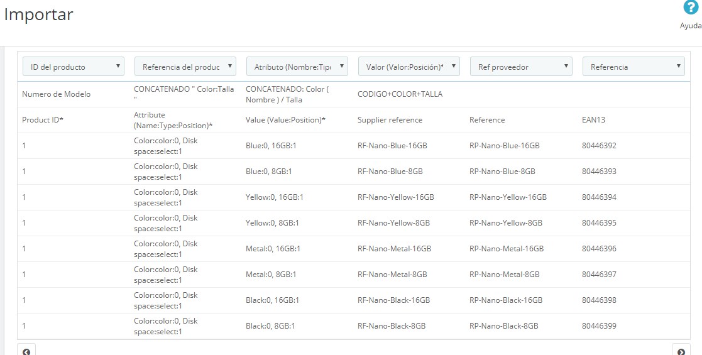Click the Ayuda help label

(x=690, y=26)
